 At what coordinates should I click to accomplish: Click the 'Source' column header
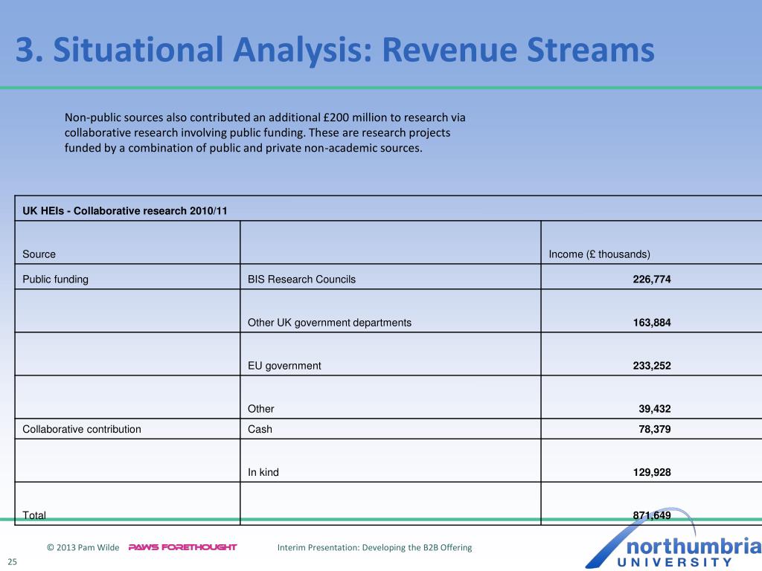39,254
